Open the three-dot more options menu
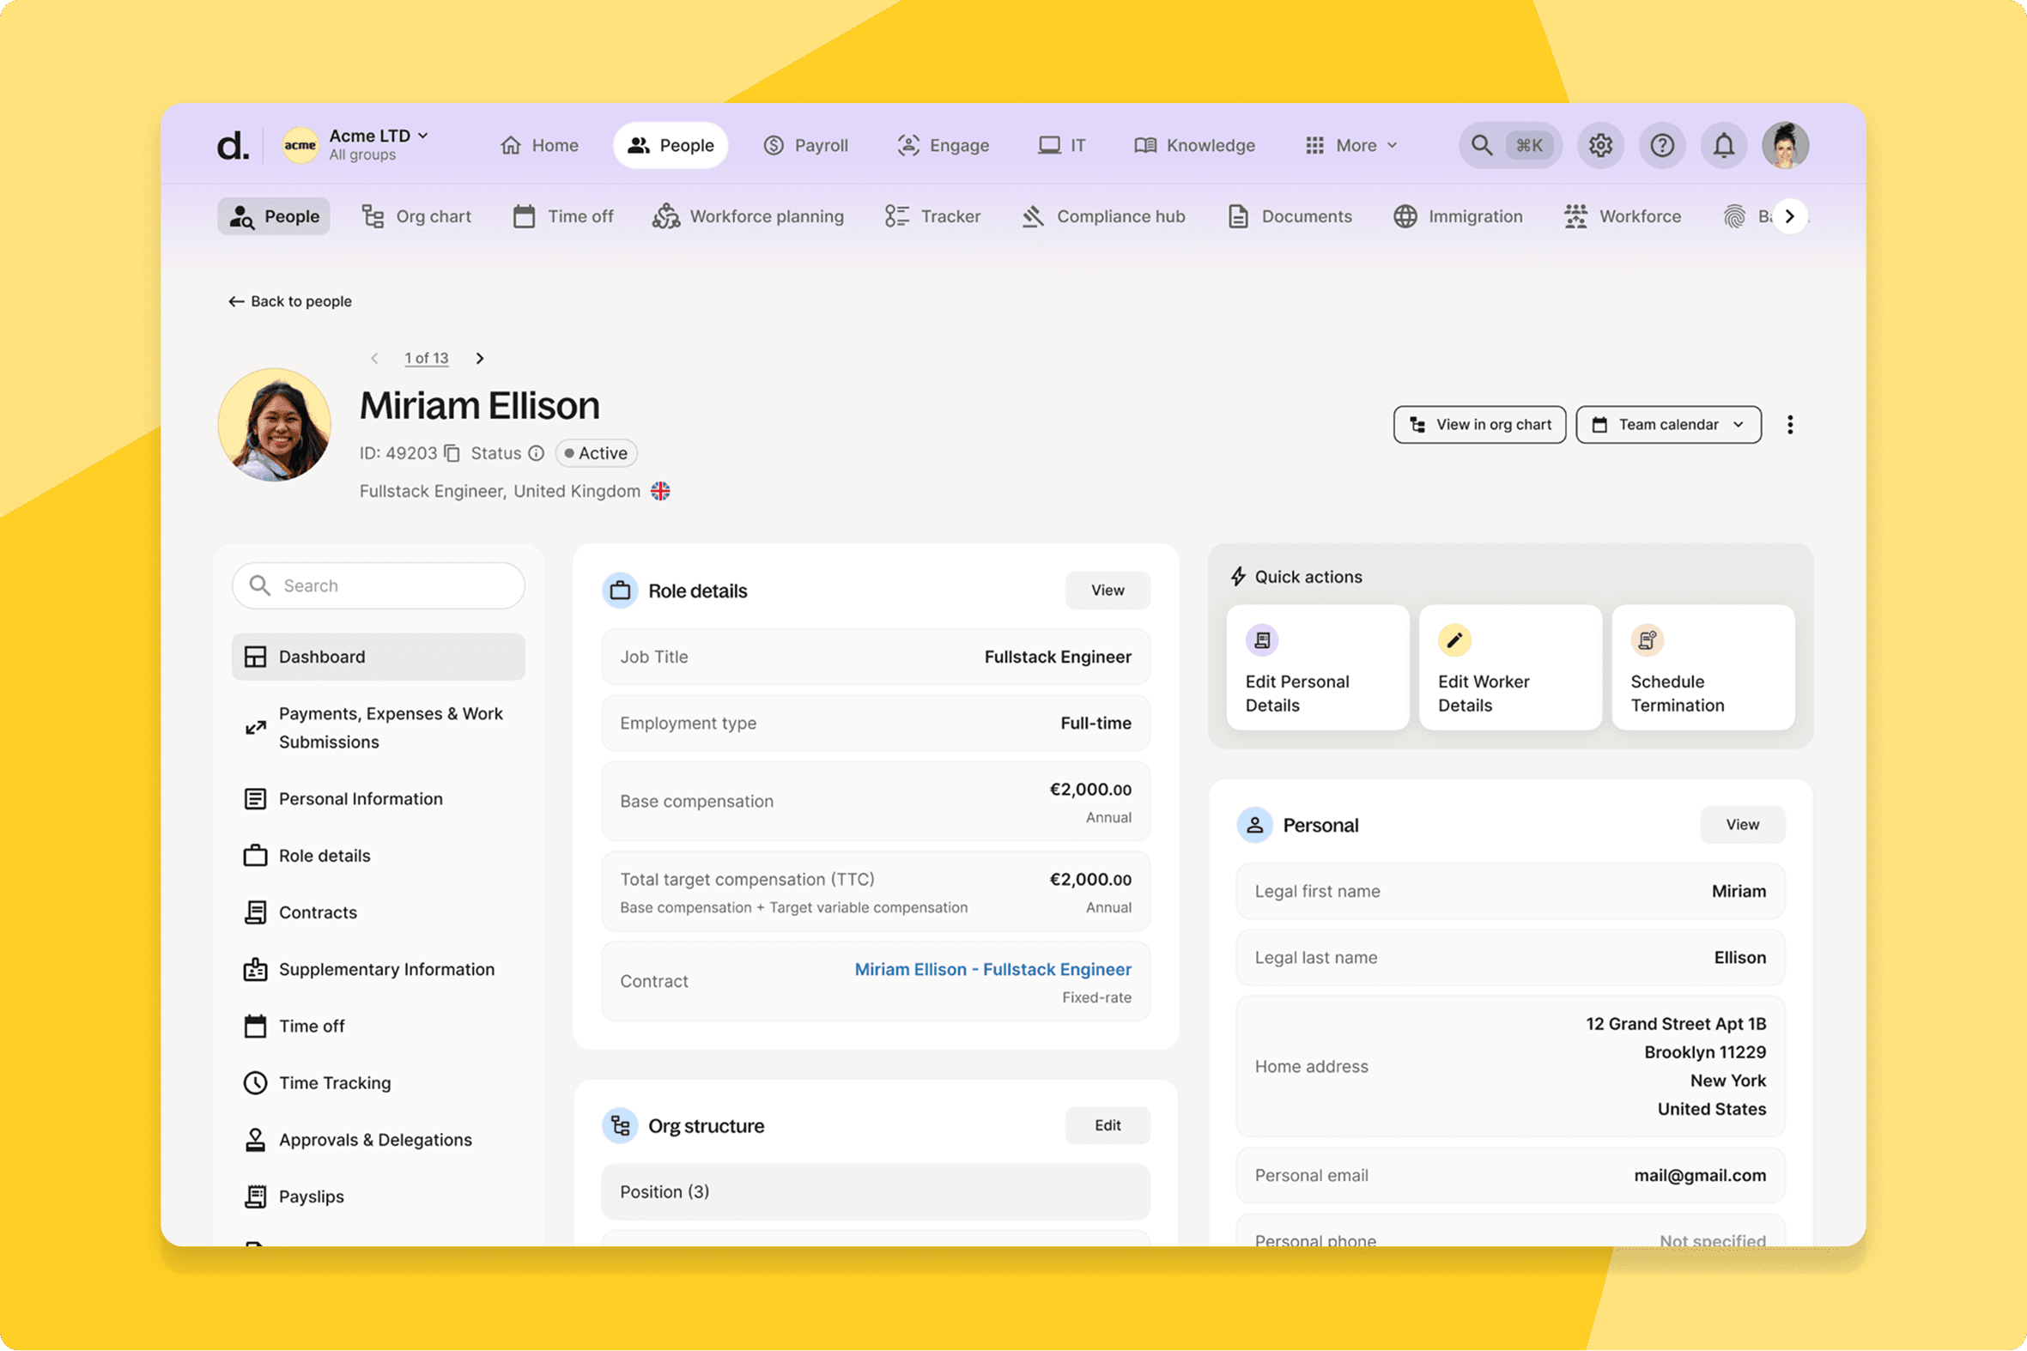Screen dimensions: 2027x1351 click(1790, 425)
